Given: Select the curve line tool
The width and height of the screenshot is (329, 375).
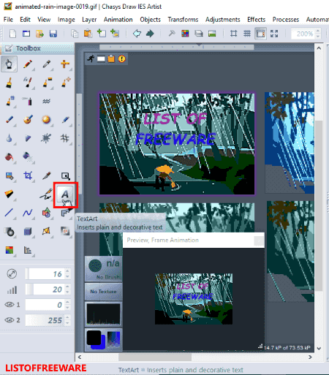Looking at the screenshot, I should tap(28, 213).
